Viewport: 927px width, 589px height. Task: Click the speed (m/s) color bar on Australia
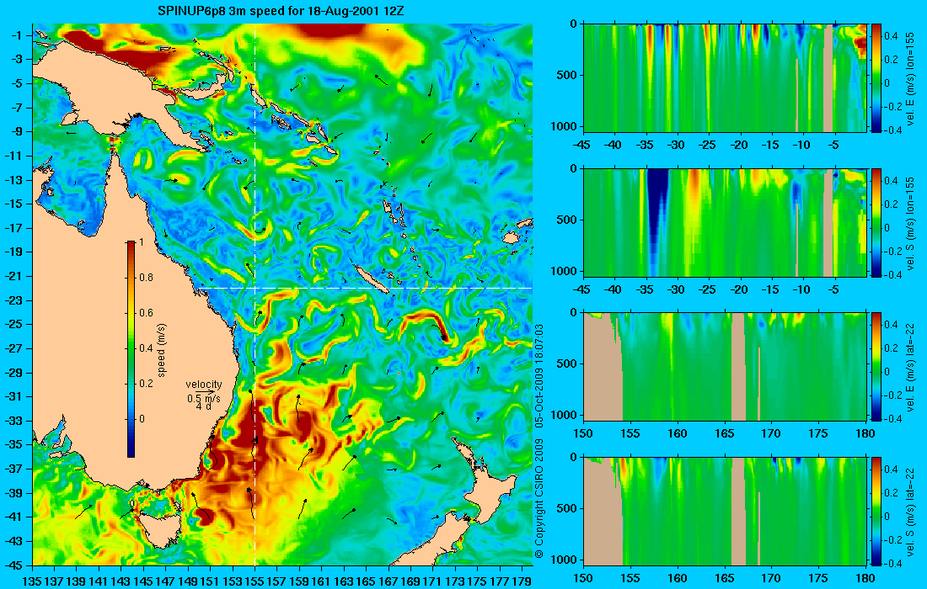tap(131, 349)
